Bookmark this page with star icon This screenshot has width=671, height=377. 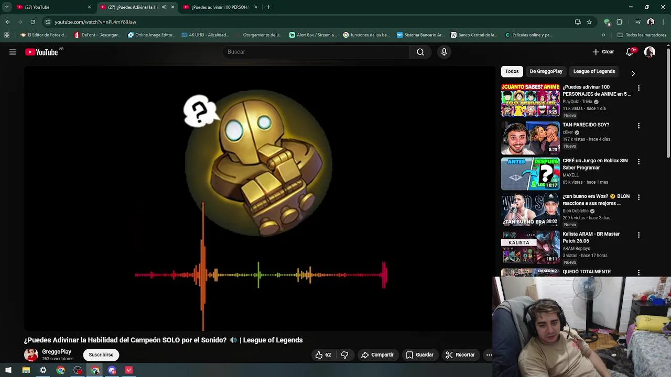[x=589, y=22]
